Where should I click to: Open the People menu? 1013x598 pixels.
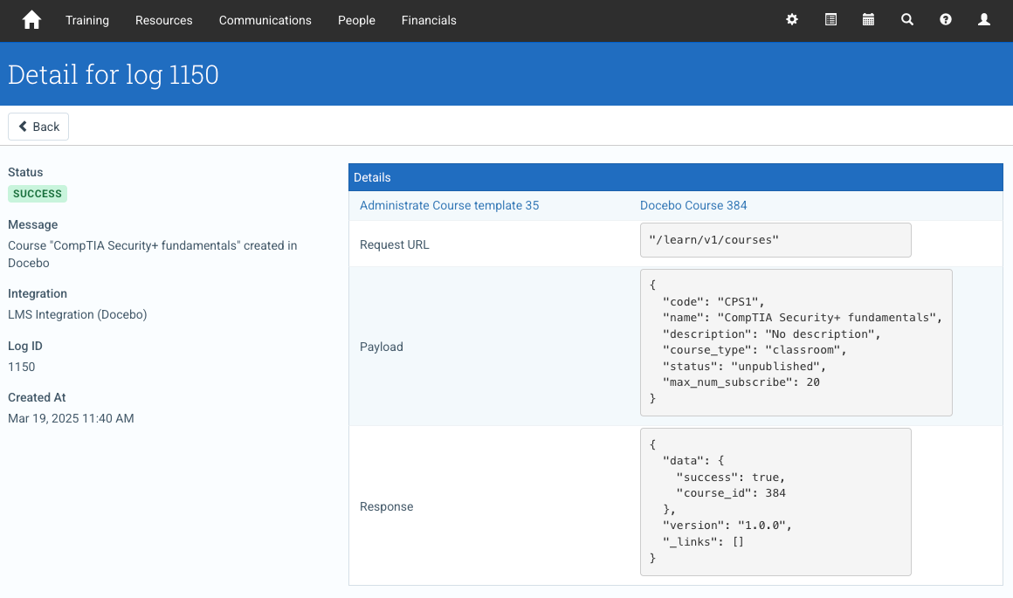(356, 20)
